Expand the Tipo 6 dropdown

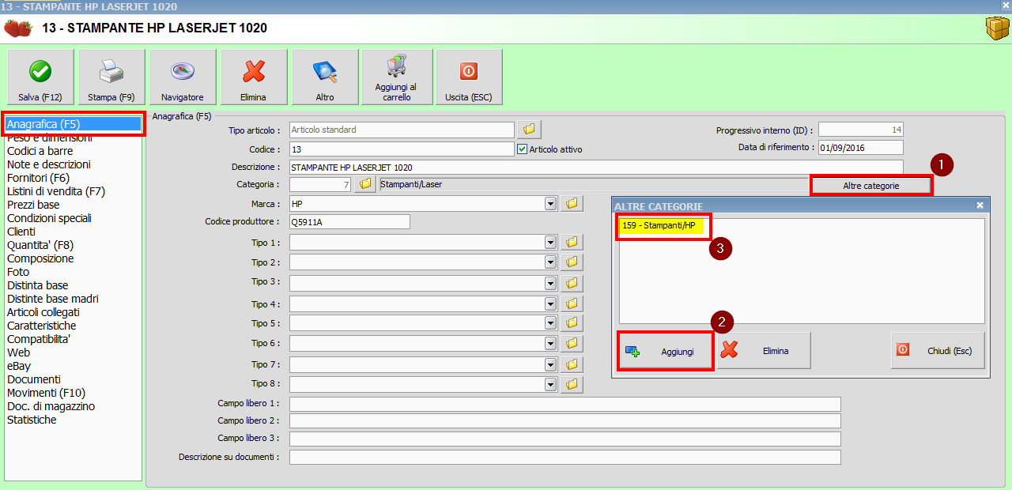(550, 343)
